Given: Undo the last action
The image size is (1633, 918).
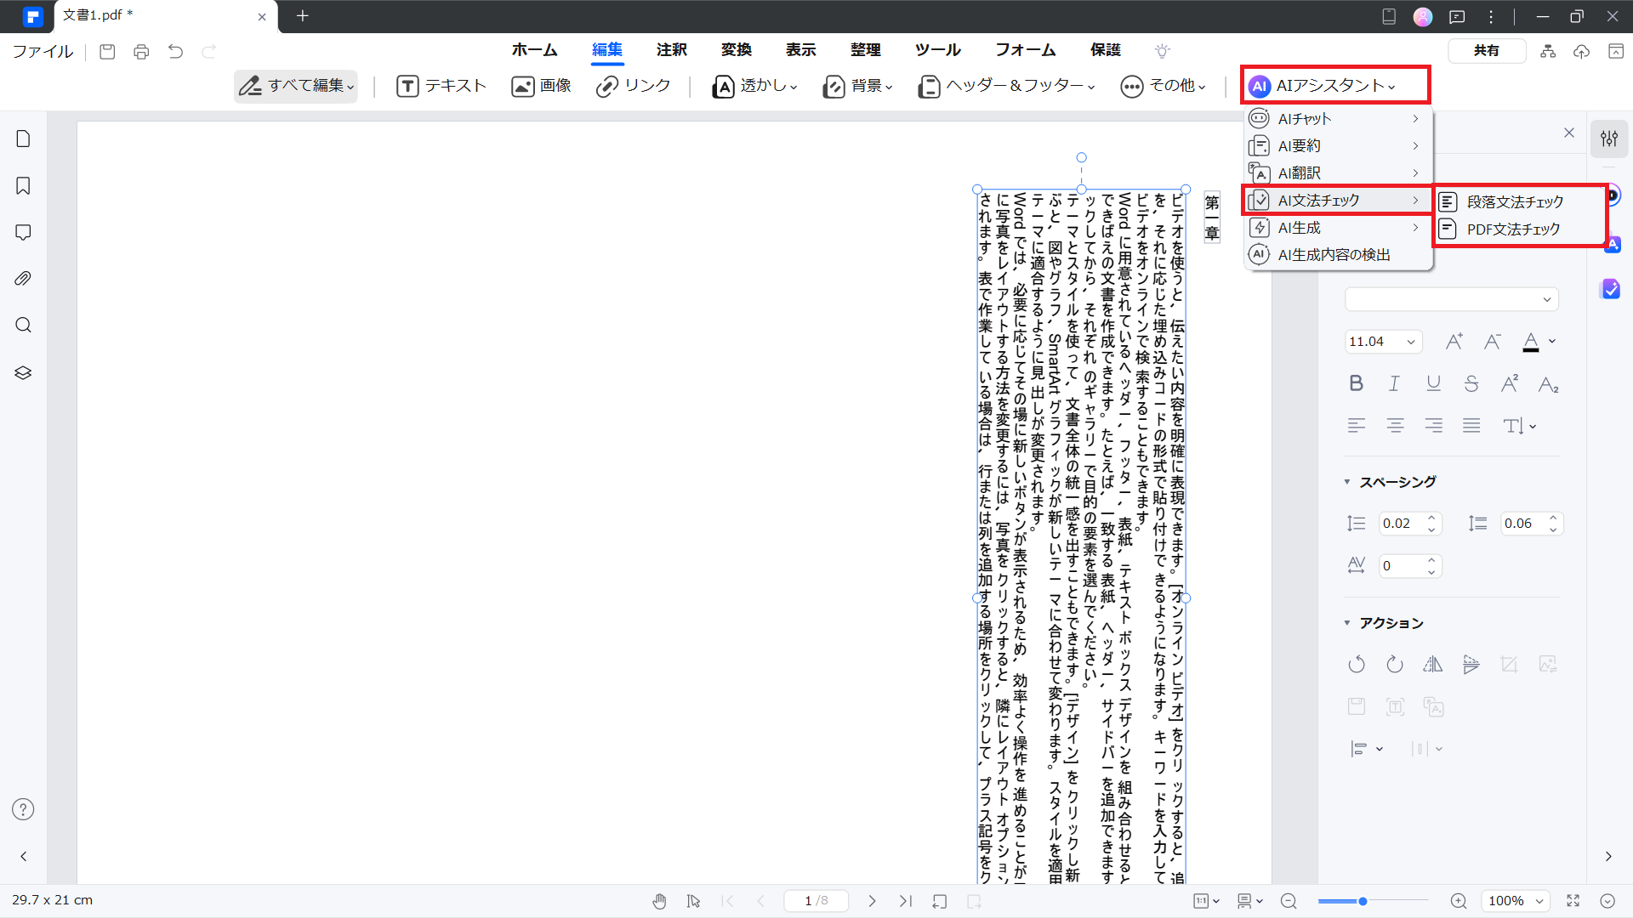Looking at the screenshot, I should pos(175,52).
